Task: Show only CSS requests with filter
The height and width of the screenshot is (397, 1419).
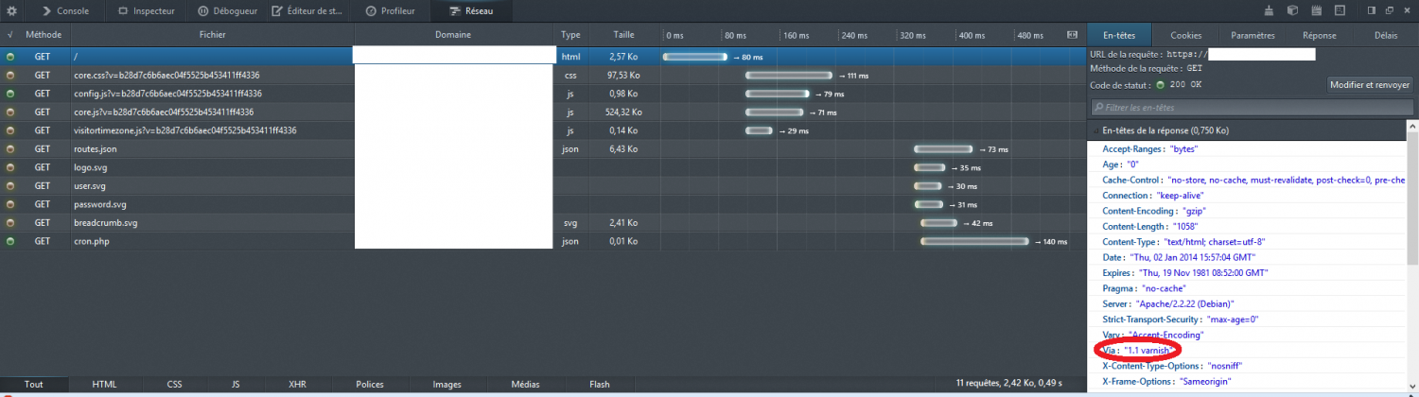Action: pyautogui.click(x=174, y=385)
